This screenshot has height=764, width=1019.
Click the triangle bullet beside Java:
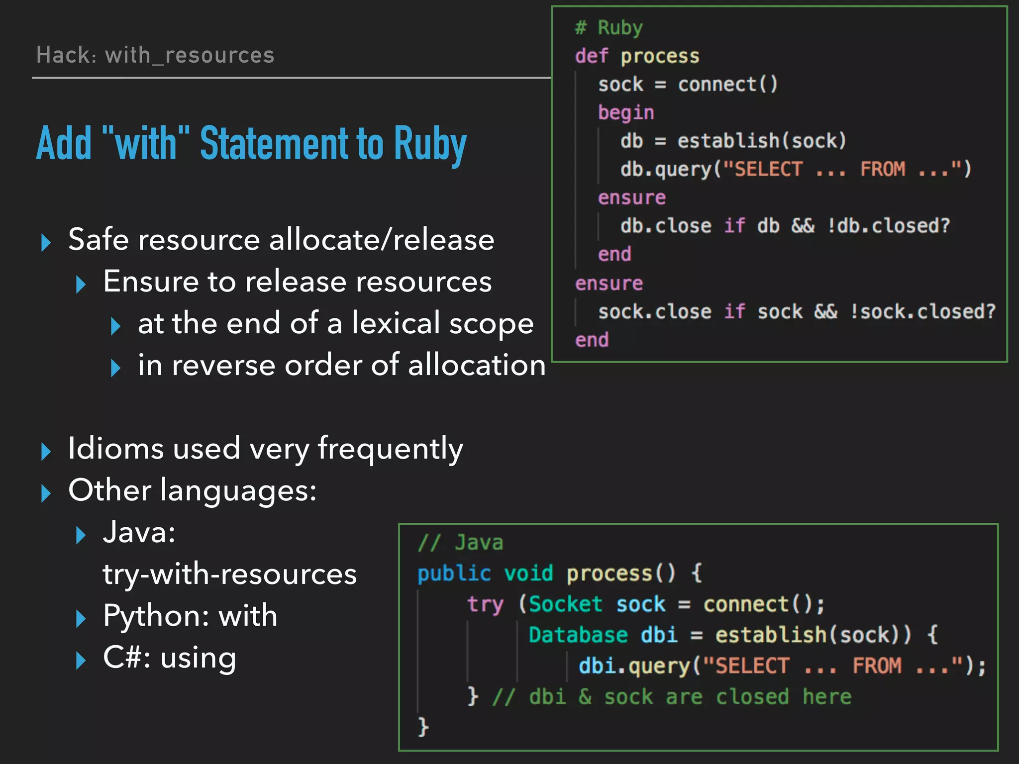tap(81, 535)
